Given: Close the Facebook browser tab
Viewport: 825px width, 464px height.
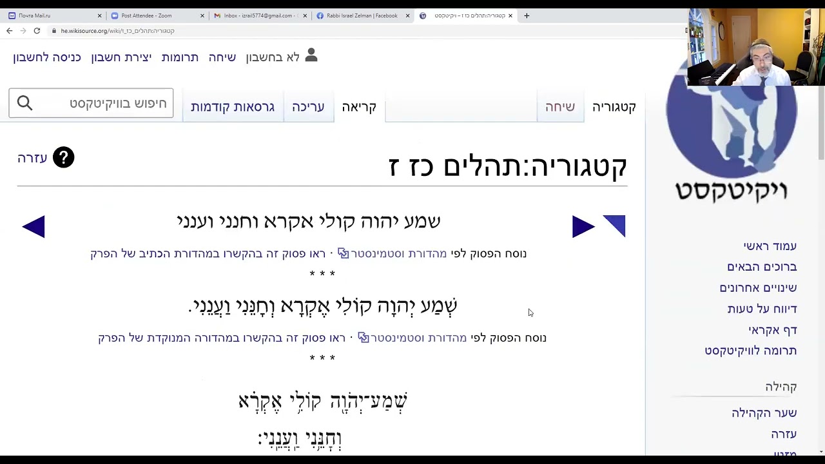Looking at the screenshot, I should [x=407, y=15].
